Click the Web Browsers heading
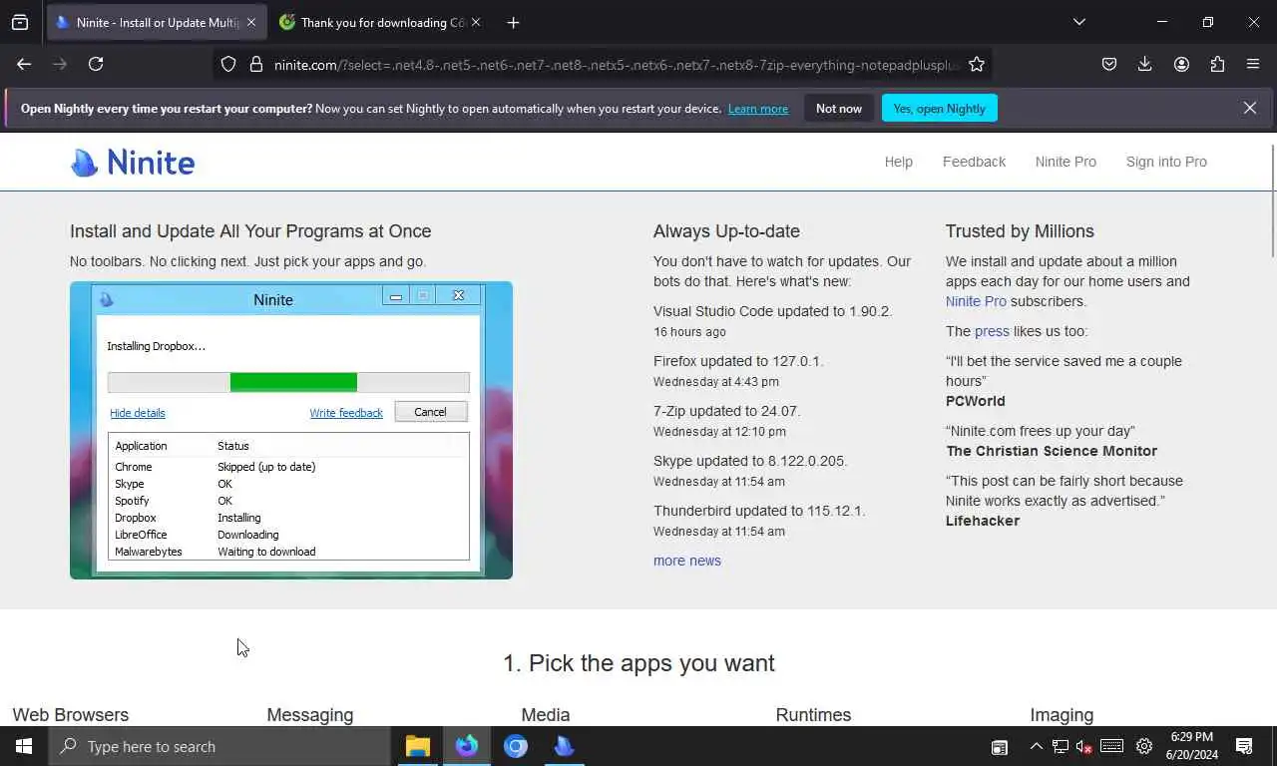 (71, 715)
